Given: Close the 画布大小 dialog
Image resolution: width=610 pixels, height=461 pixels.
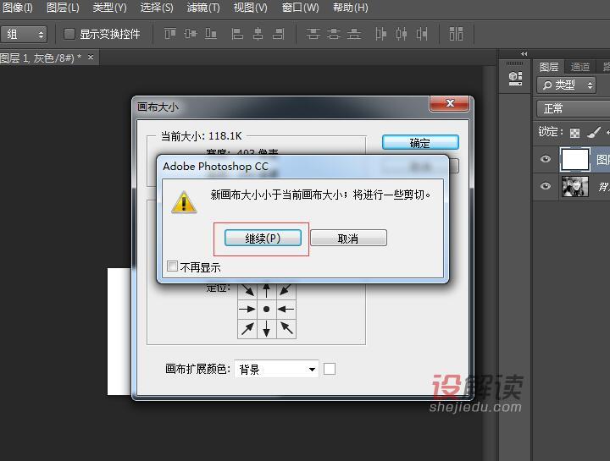Looking at the screenshot, I should click(450, 103).
